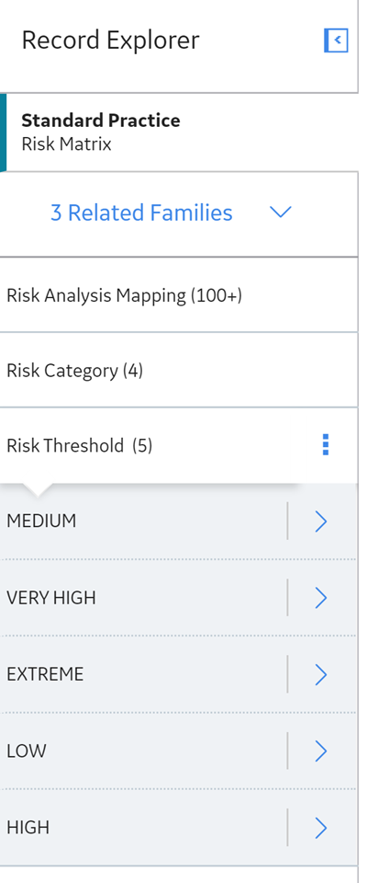Open the MEDIUM threshold arrow

click(x=320, y=522)
